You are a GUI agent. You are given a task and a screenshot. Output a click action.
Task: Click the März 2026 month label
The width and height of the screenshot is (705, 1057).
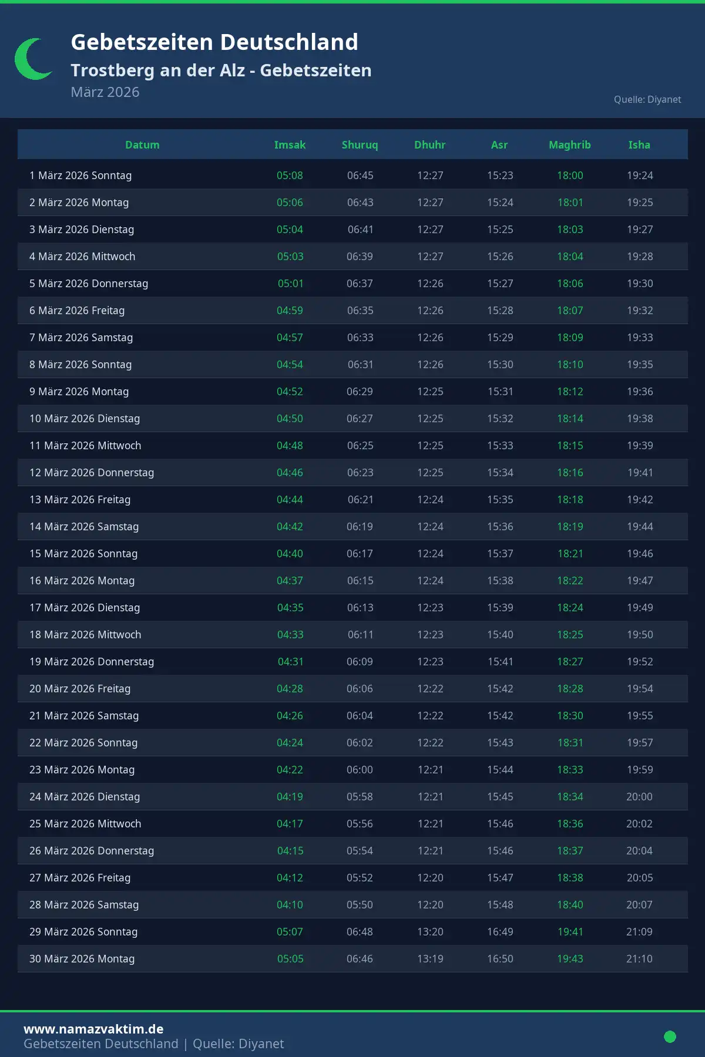(x=105, y=92)
